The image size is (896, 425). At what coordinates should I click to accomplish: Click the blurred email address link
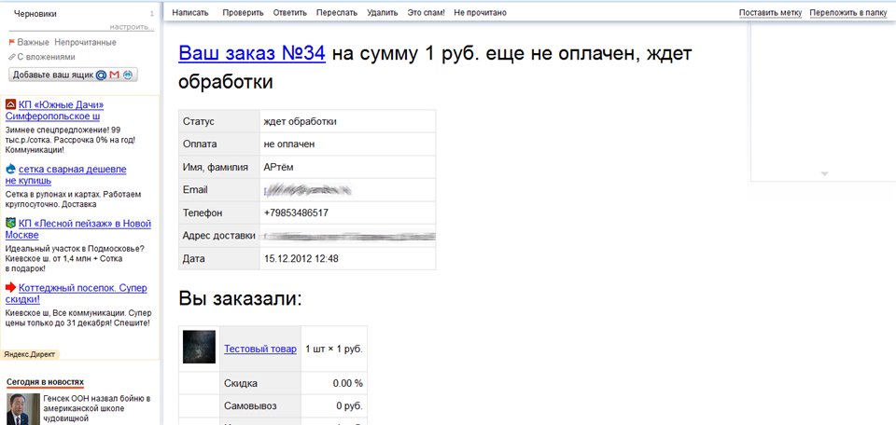(307, 190)
